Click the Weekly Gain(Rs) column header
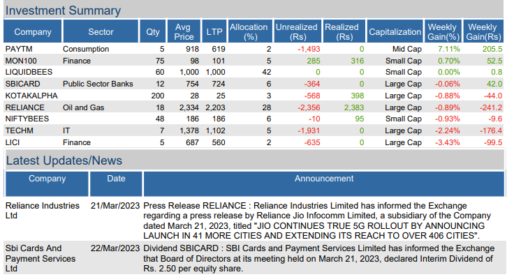Viewport: 514px width, 277px height. coord(483,31)
